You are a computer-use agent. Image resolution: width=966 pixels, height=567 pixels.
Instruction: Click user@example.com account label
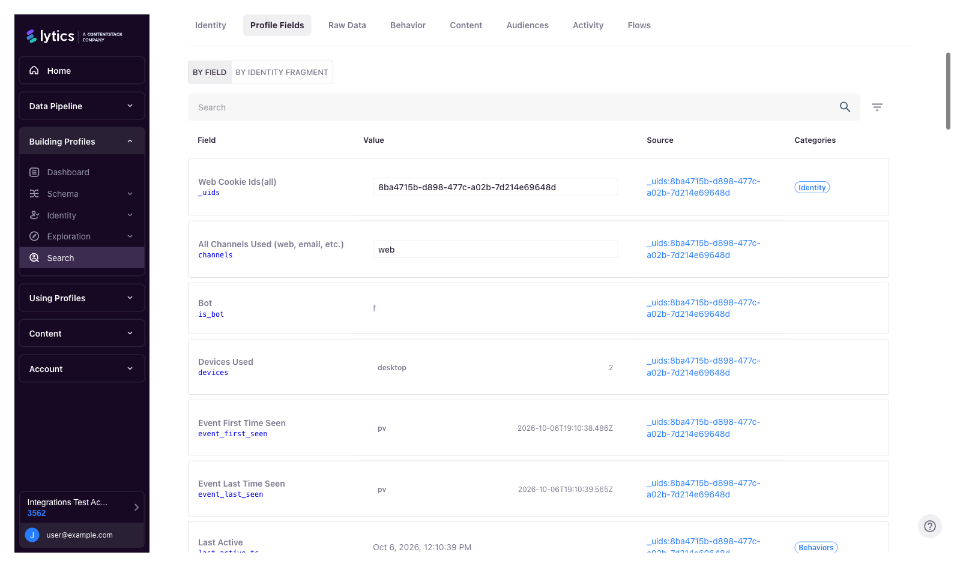pyautogui.click(x=79, y=535)
